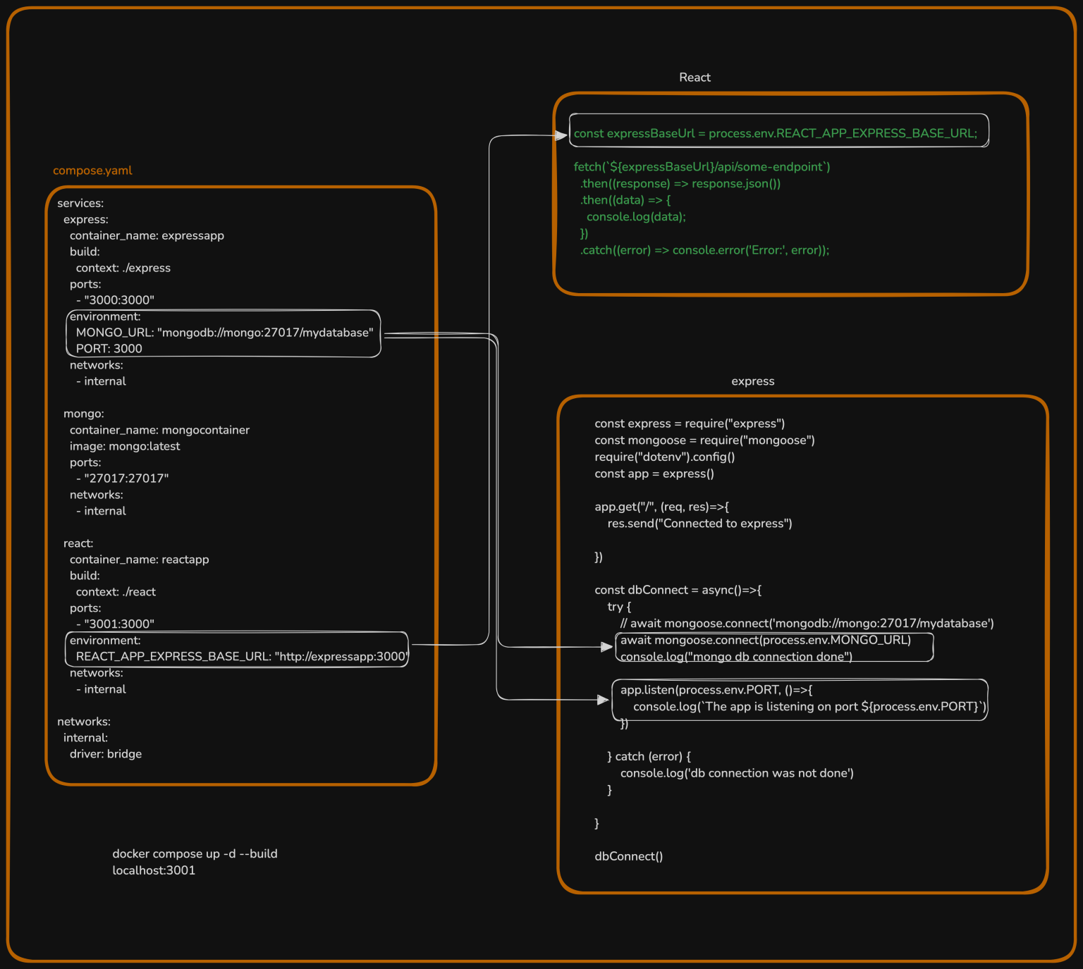Click the 'const mongoose = require' line
This screenshot has height=969, width=1083.
coord(704,440)
